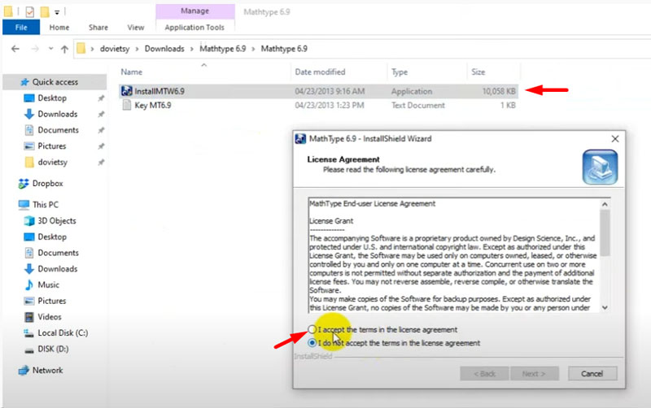Open the Share ribbon tab
The image size is (651, 408).
[x=98, y=28]
